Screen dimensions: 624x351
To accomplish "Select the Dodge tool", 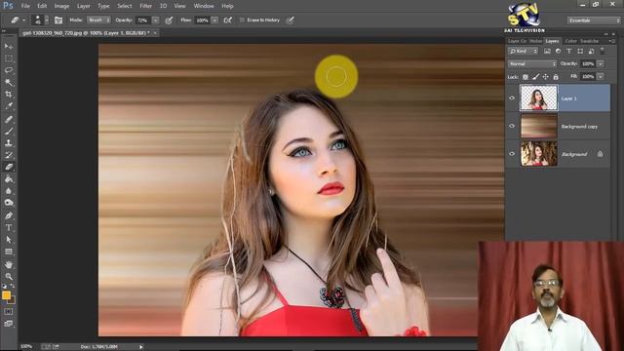I will 9,203.
